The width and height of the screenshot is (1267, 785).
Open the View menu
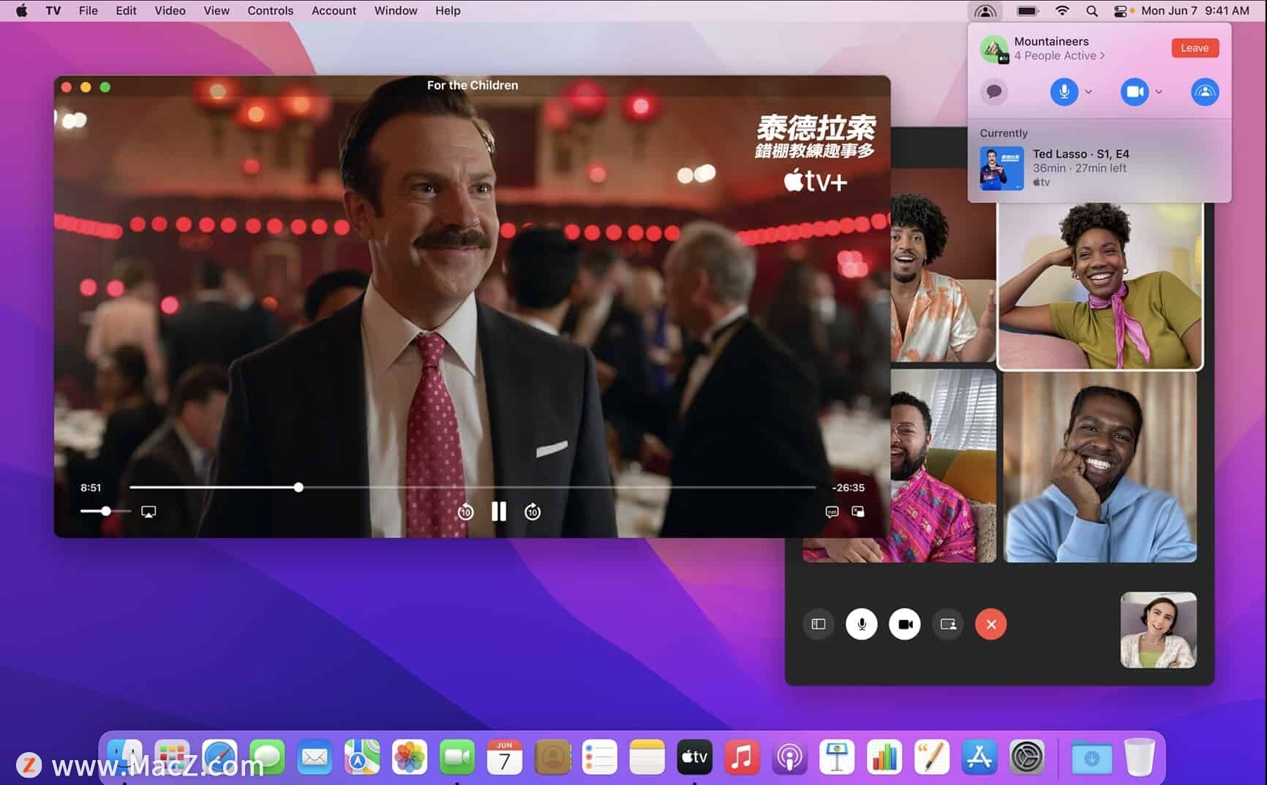[x=217, y=11]
